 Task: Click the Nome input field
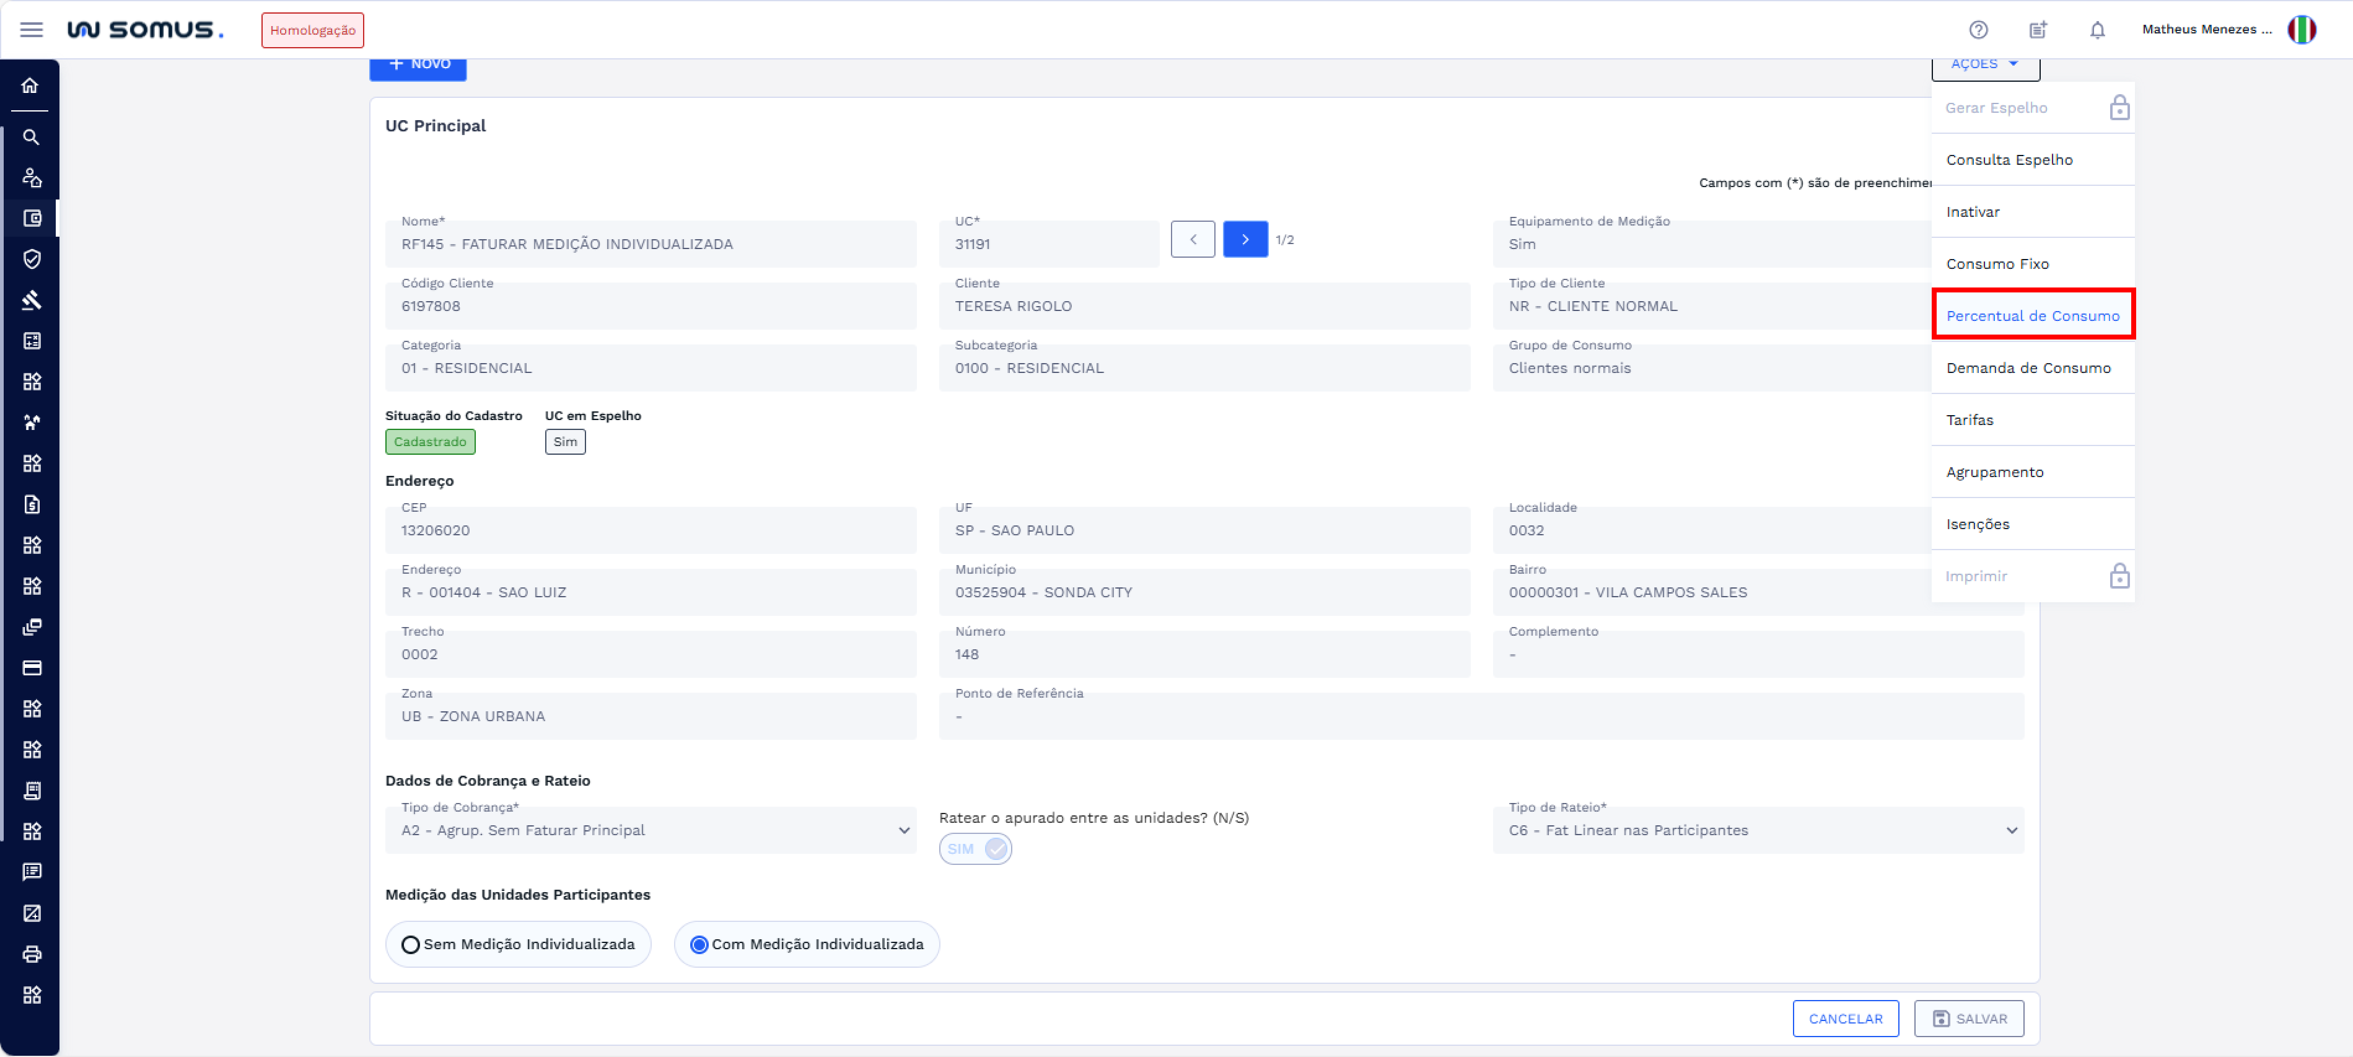651,244
